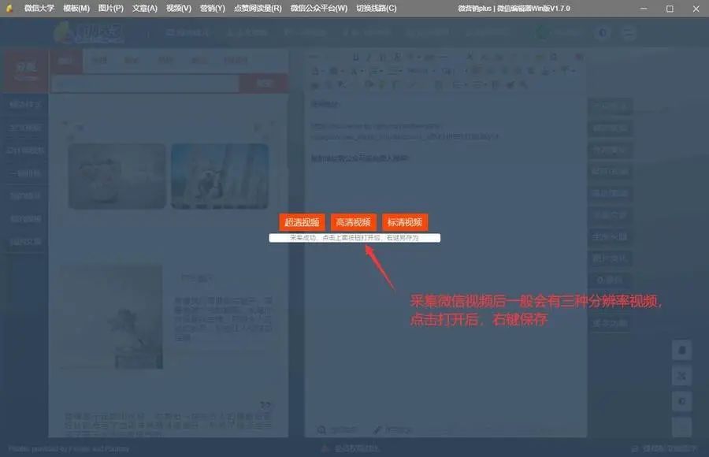Click the app icon in the title bar
709x457 pixels.
coord(9,8)
